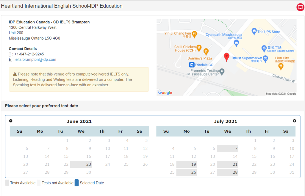Click Chilli Chicken House restaurant marker
Screen dimensions: 305x196
[199, 48]
